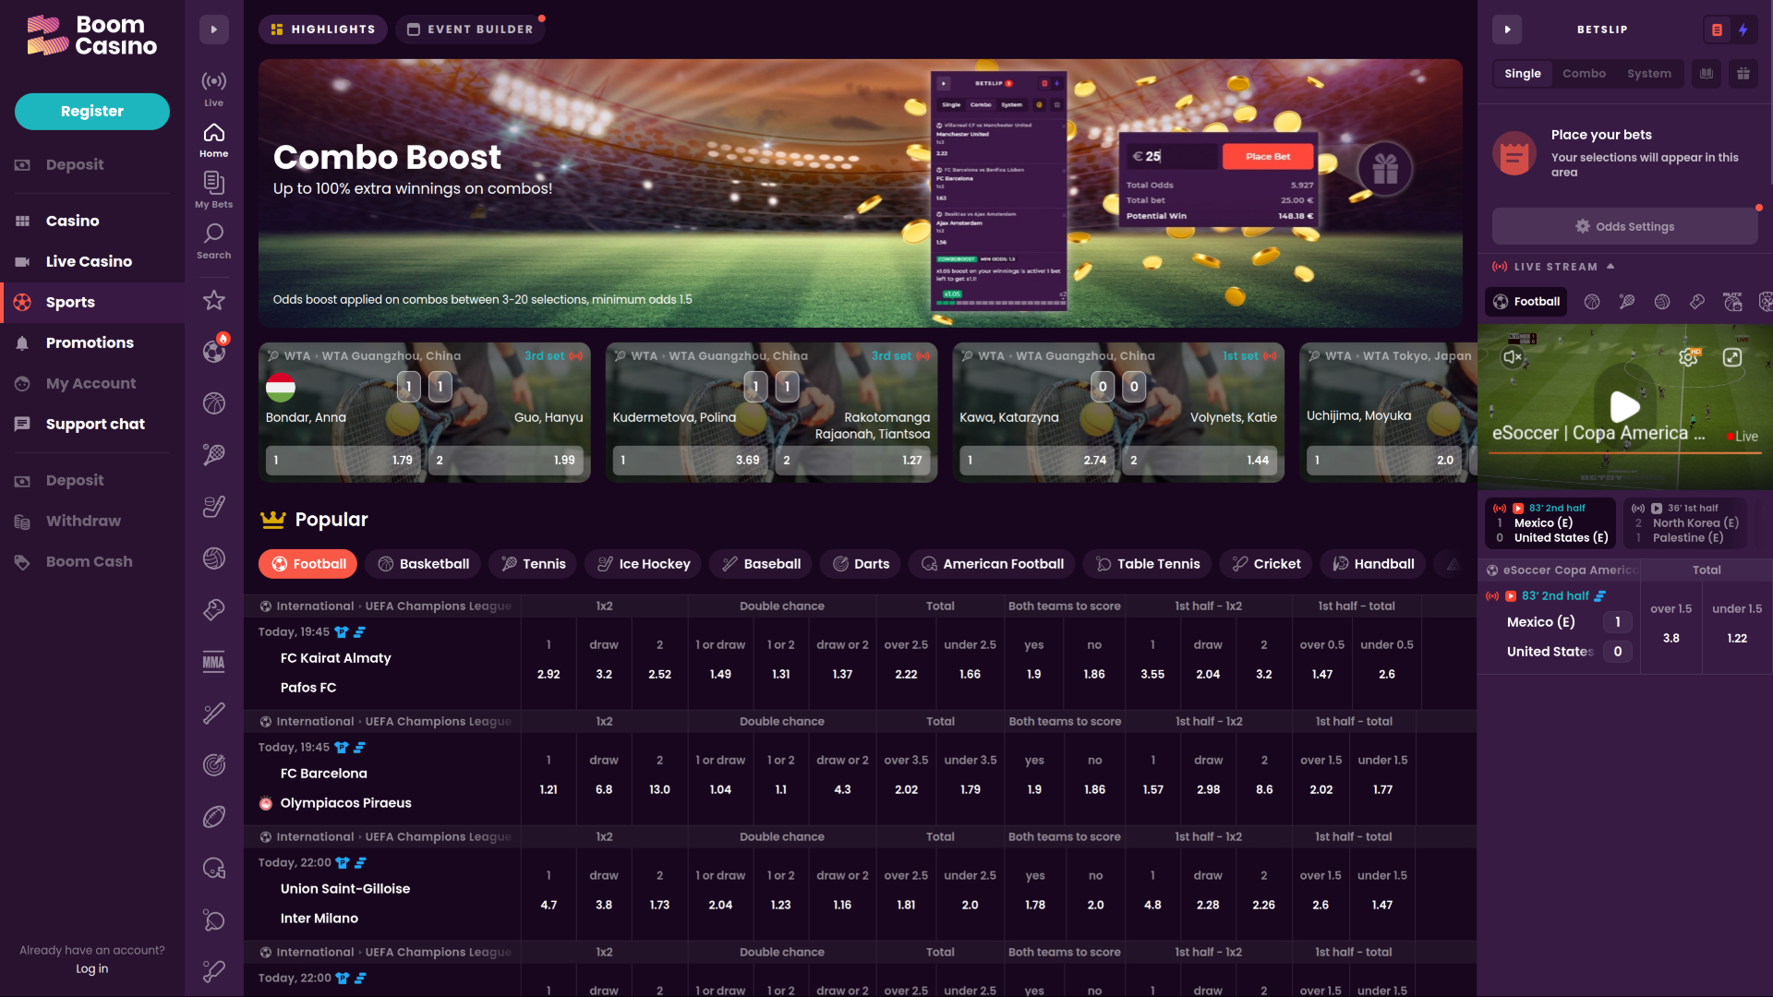Click the Search icon in the left rail
Viewport: 1773px width, 997px height.
[213, 238]
